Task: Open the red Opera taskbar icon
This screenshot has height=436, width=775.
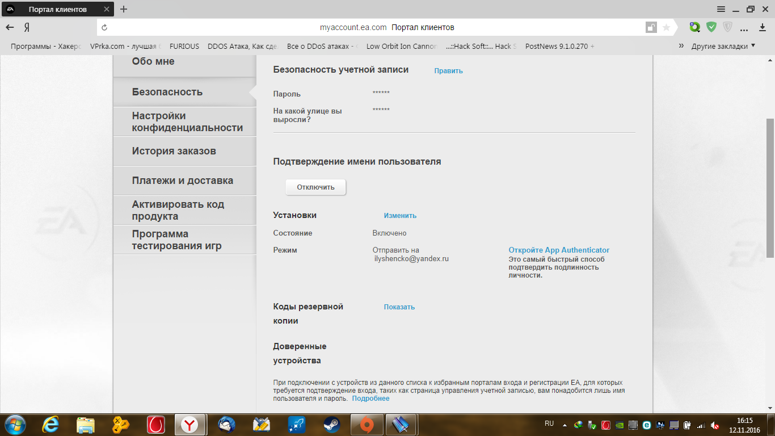Action: pyautogui.click(x=156, y=425)
